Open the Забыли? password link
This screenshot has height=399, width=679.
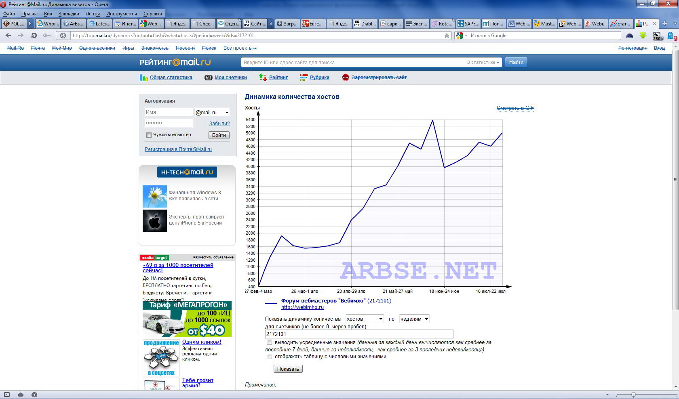click(219, 124)
